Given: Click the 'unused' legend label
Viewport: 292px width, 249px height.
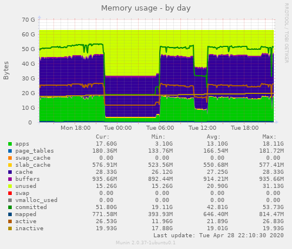Looking at the screenshot, I should (x=26, y=186).
